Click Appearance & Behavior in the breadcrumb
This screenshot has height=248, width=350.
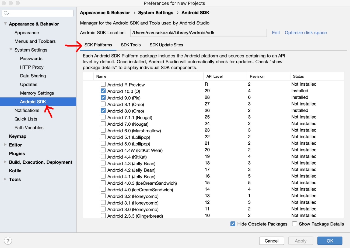[105, 13]
